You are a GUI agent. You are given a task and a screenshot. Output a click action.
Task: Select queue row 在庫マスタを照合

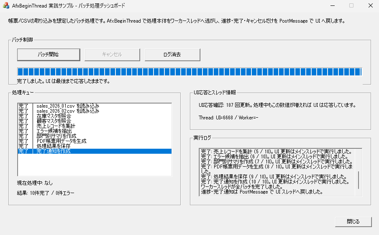point(95,116)
